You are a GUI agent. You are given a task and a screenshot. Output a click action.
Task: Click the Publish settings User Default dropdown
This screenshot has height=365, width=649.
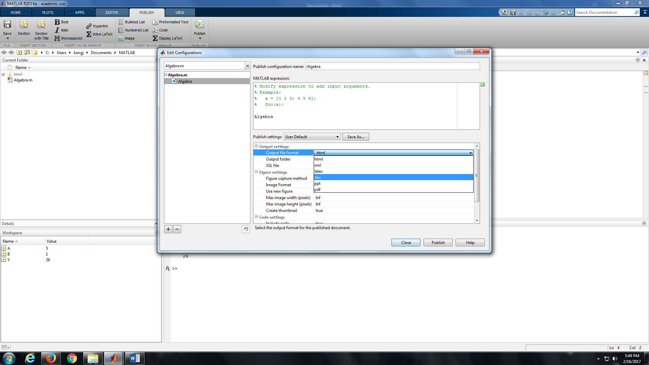(312, 137)
